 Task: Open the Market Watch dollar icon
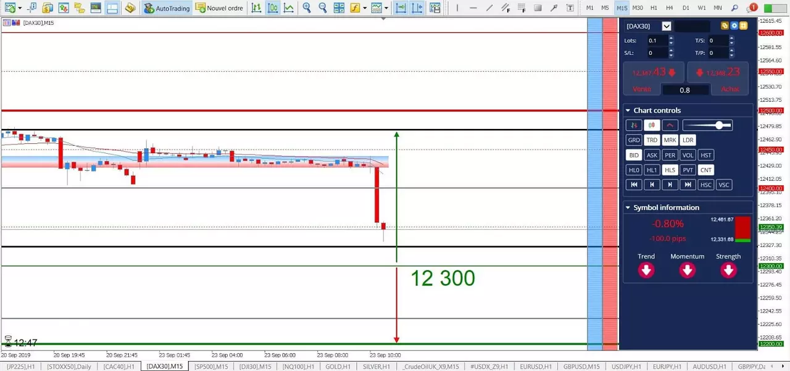click(48, 8)
